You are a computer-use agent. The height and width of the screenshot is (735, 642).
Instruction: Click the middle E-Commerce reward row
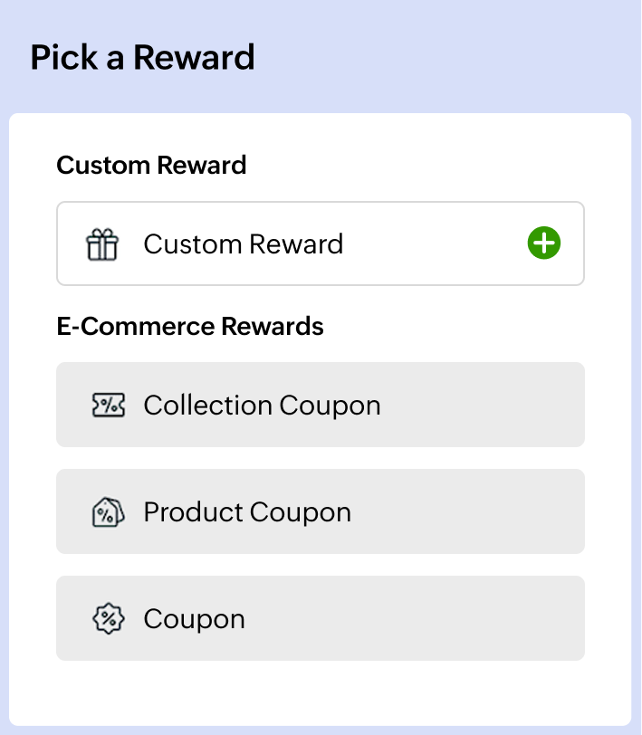(x=321, y=511)
